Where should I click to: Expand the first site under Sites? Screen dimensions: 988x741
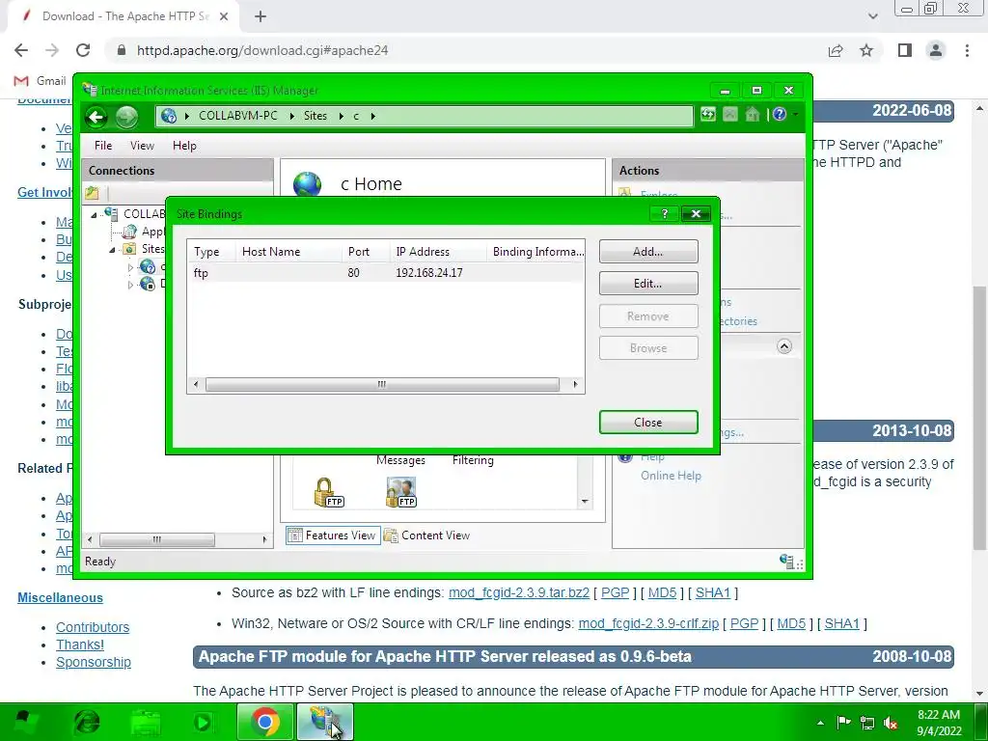(130, 267)
